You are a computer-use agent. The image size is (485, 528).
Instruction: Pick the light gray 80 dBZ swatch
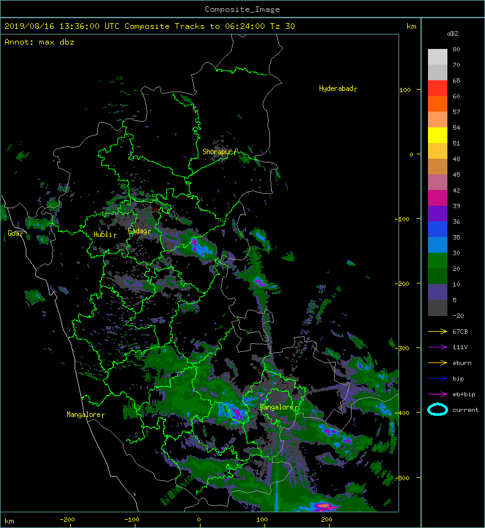437,57
